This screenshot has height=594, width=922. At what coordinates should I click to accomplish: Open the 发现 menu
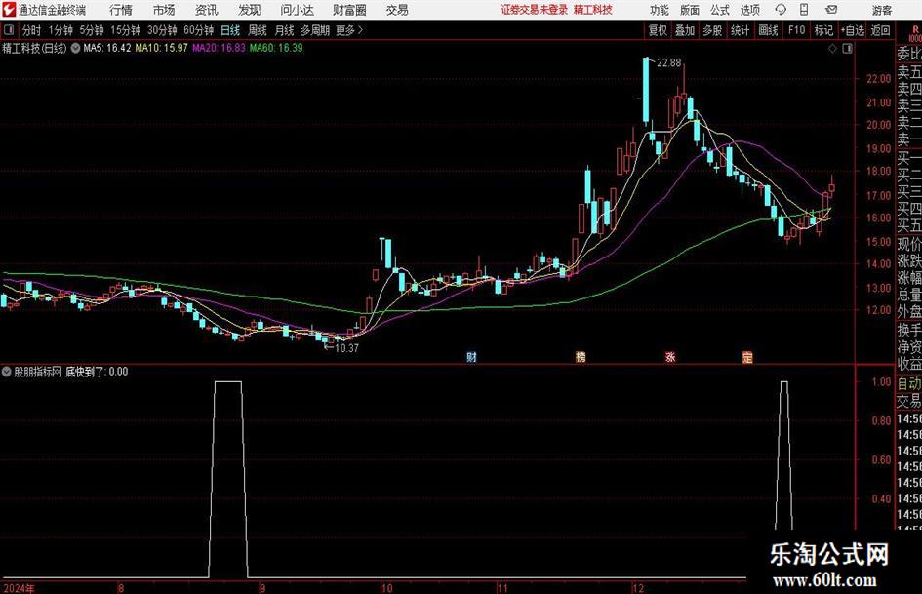[250, 10]
